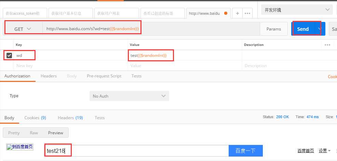Open the No Auth type dropdown
This screenshot has width=337, height=161.
click(129, 96)
